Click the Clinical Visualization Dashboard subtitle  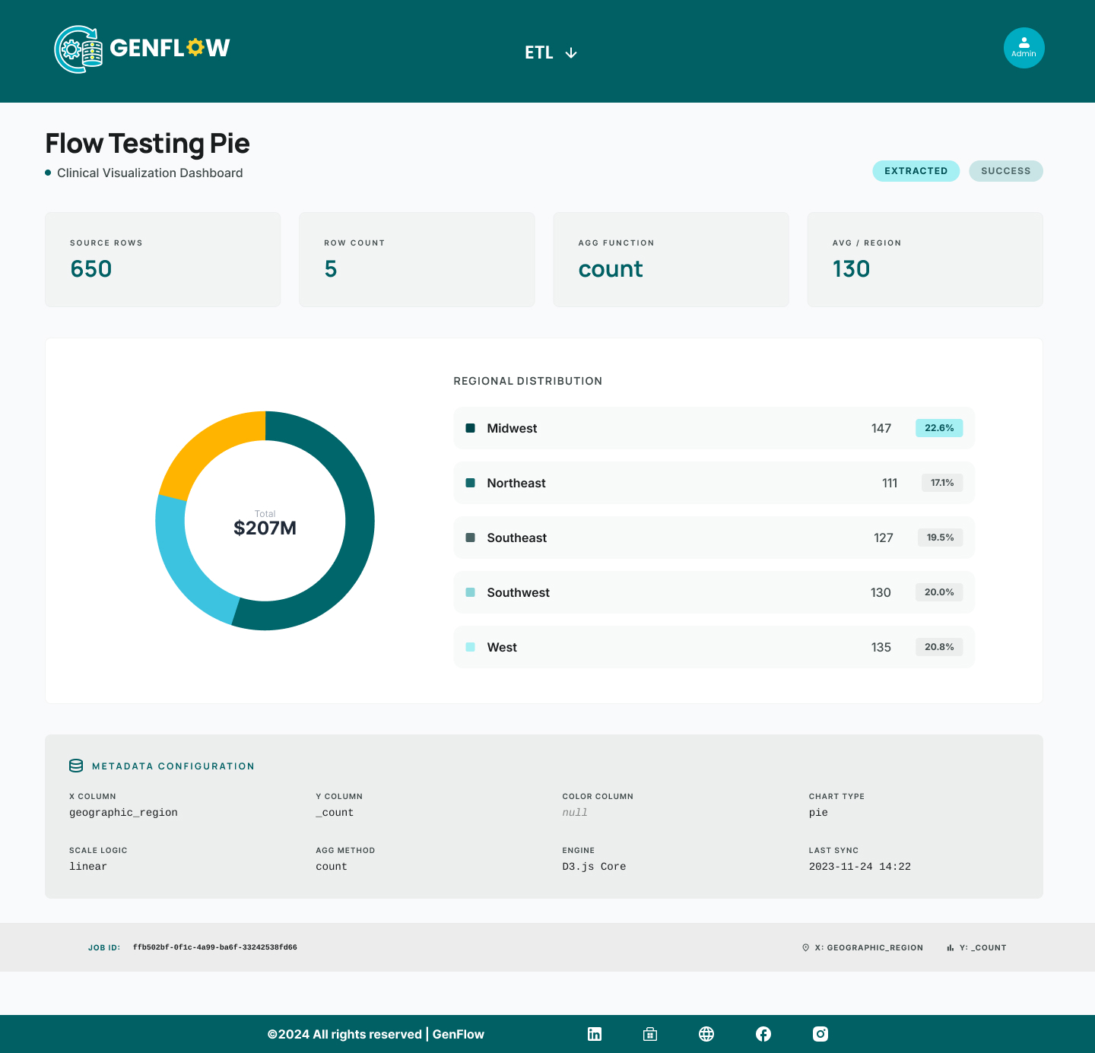click(x=150, y=173)
